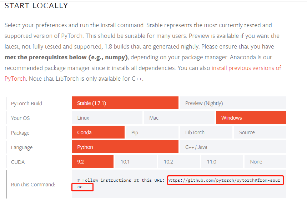
Task: Select CUDA version 9.2
Action: click(x=92, y=161)
